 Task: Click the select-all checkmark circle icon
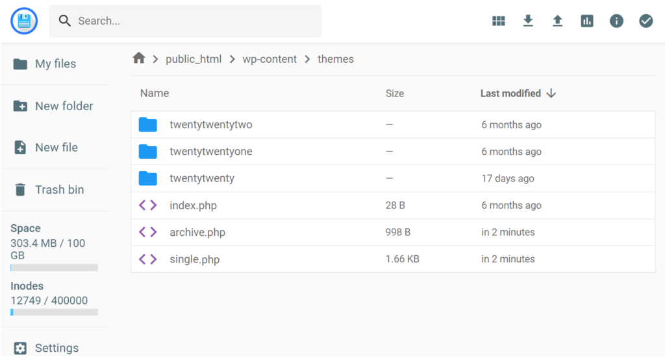pyautogui.click(x=646, y=21)
